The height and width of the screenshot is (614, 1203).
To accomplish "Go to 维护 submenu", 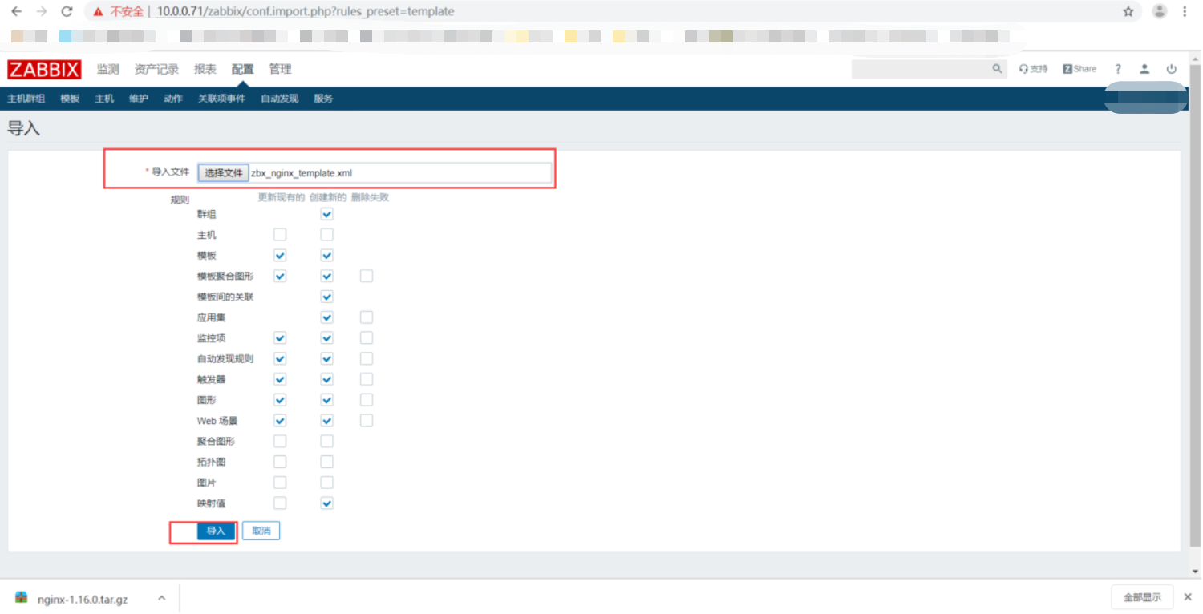I will click(x=139, y=99).
